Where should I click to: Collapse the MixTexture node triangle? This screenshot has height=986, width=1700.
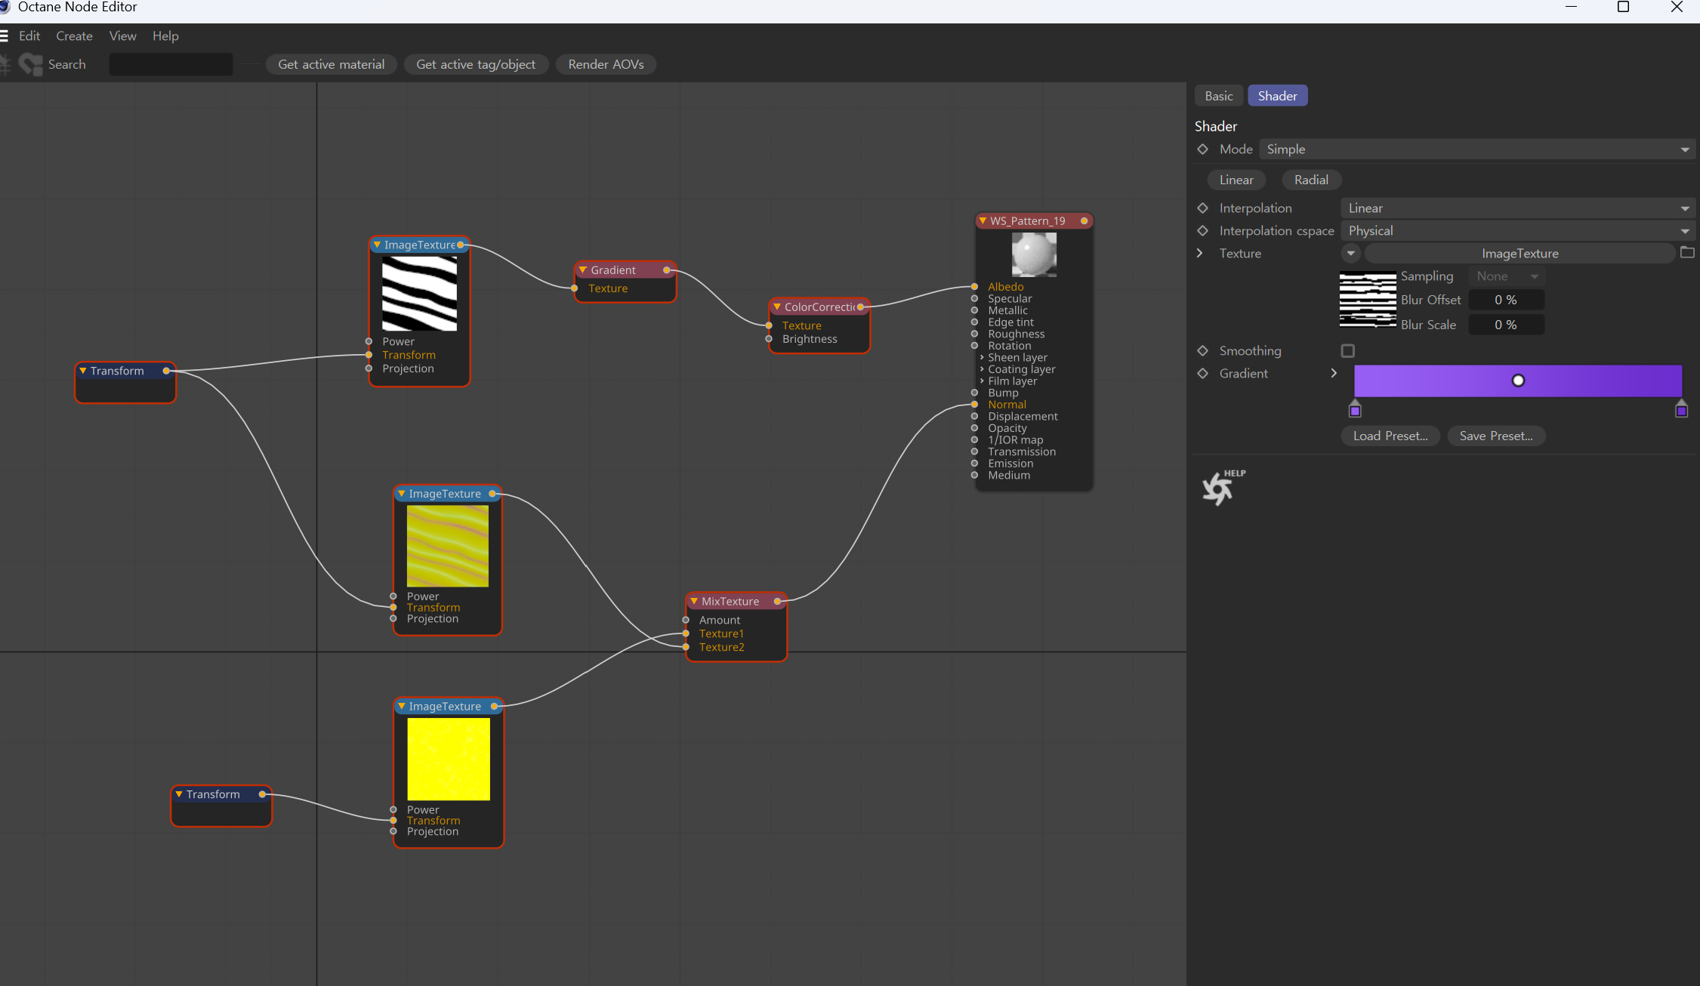coord(693,601)
